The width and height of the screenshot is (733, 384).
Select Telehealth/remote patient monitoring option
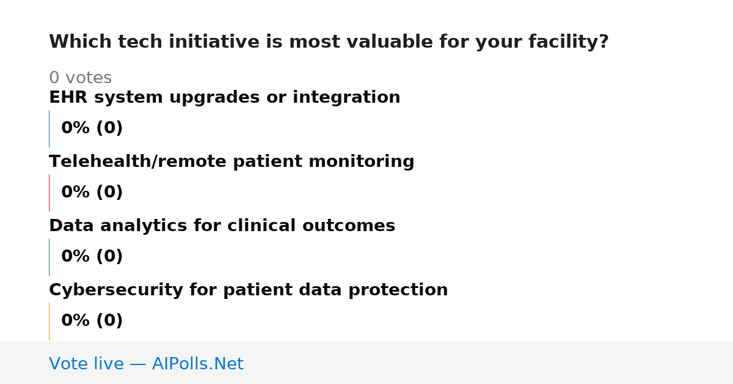[232, 162]
